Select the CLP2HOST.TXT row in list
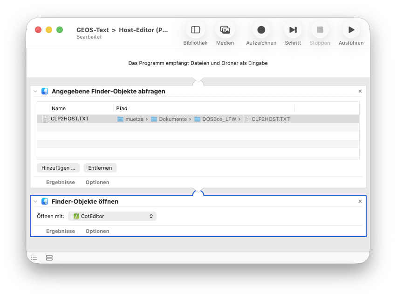This screenshot has width=396, height=298. pos(70,119)
